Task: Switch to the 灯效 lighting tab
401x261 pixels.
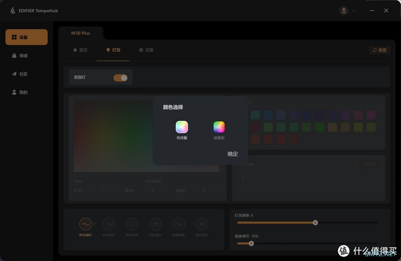Action: click(113, 50)
